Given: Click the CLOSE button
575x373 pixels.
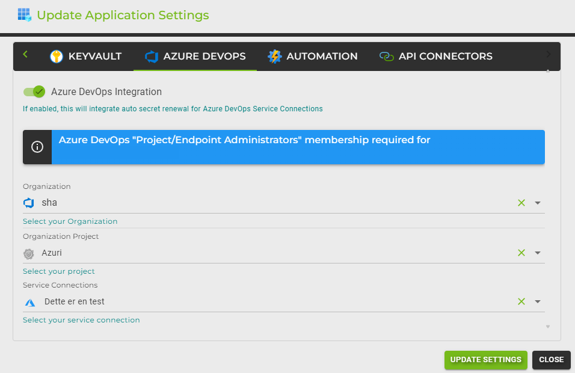Looking at the screenshot, I should coord(551,360).
